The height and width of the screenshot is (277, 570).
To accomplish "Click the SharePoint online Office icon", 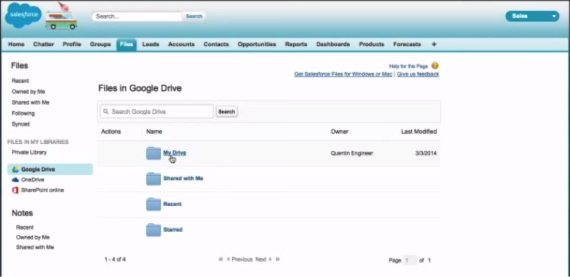I will (x=15, y=190).
